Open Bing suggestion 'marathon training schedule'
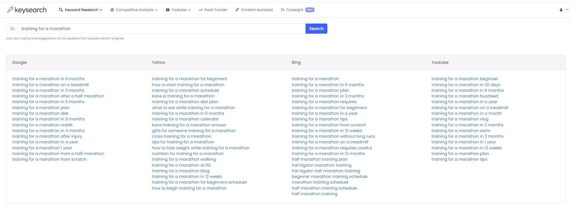571x208 pixels. click(x=320, y=182)
